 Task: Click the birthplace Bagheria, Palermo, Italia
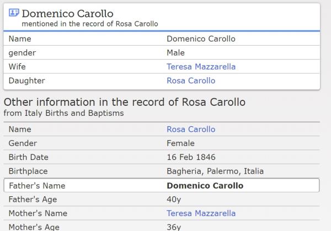point(215,171)
